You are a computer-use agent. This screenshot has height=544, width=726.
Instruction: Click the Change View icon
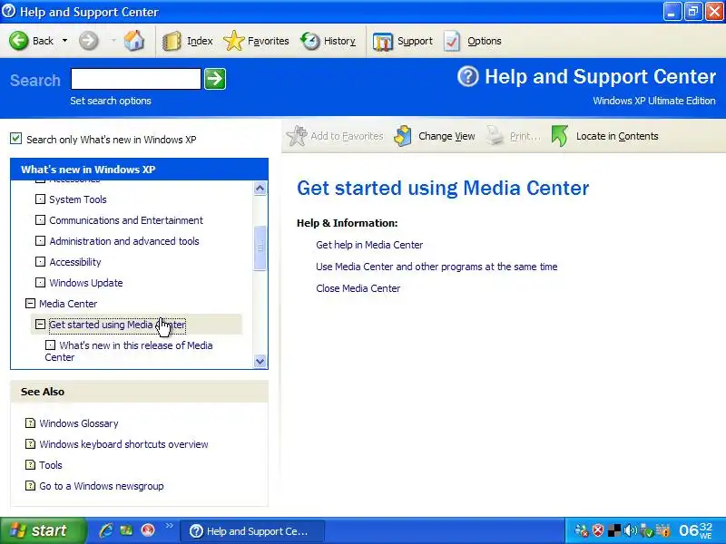coord(403,136)
